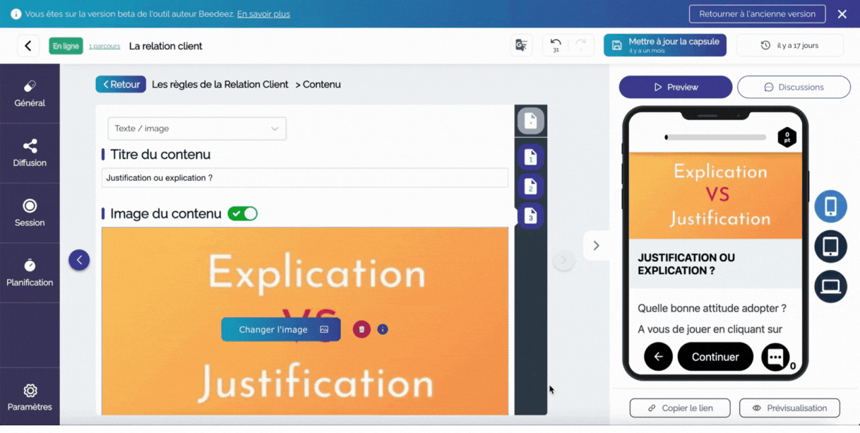Open the Texte / image type dropdown
This screenshot has height=433, width=860.
pyautogui.click(x=197, y=129)
